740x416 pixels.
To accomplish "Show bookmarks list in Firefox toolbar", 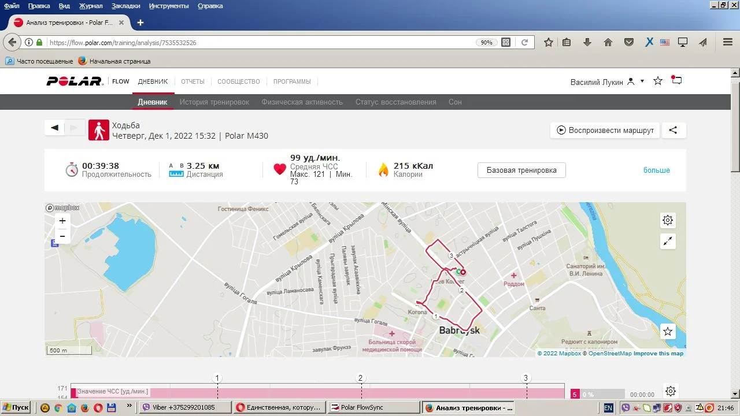I will pos(567,42).
